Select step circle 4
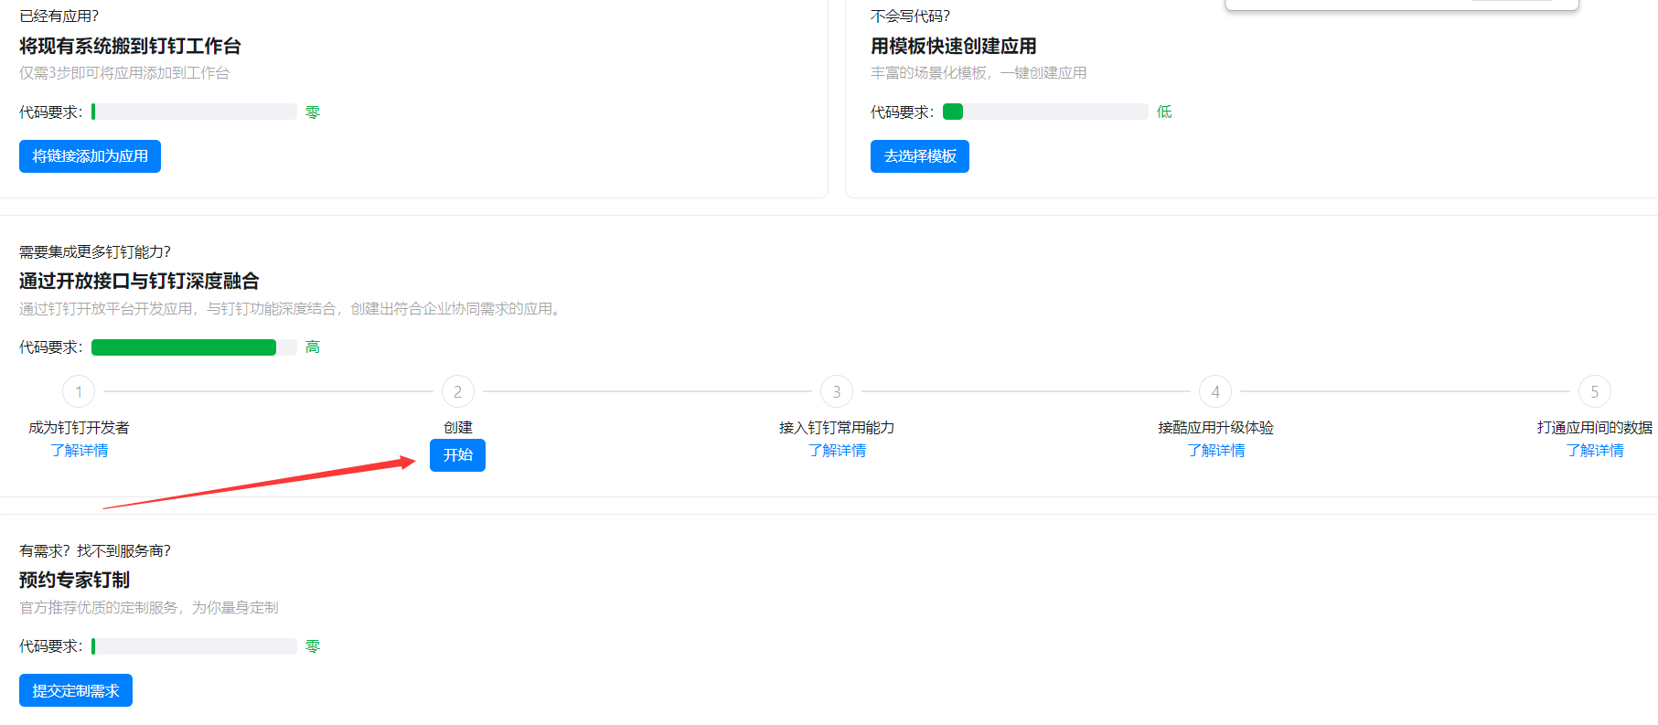This screenshot has height=725, width=1658. pos(1215,391)
